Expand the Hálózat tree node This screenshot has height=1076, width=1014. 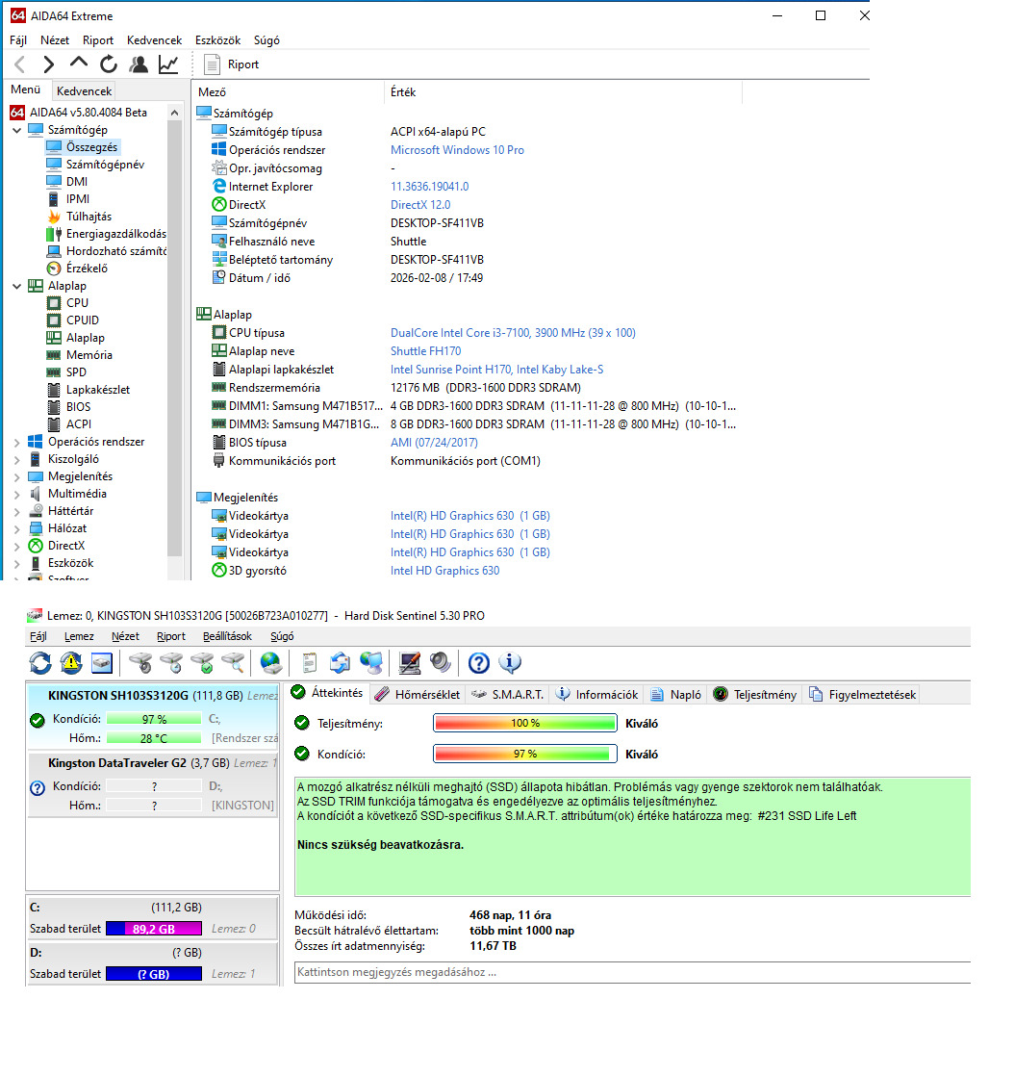tap(17, 528)
